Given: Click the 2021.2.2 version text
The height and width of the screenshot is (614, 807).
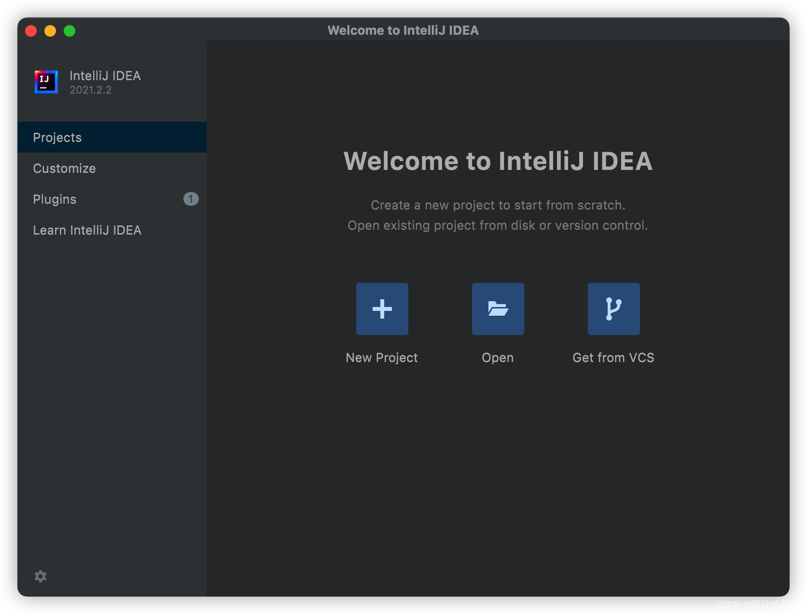Looking at the screenshot, I should (x=90, y=90).
